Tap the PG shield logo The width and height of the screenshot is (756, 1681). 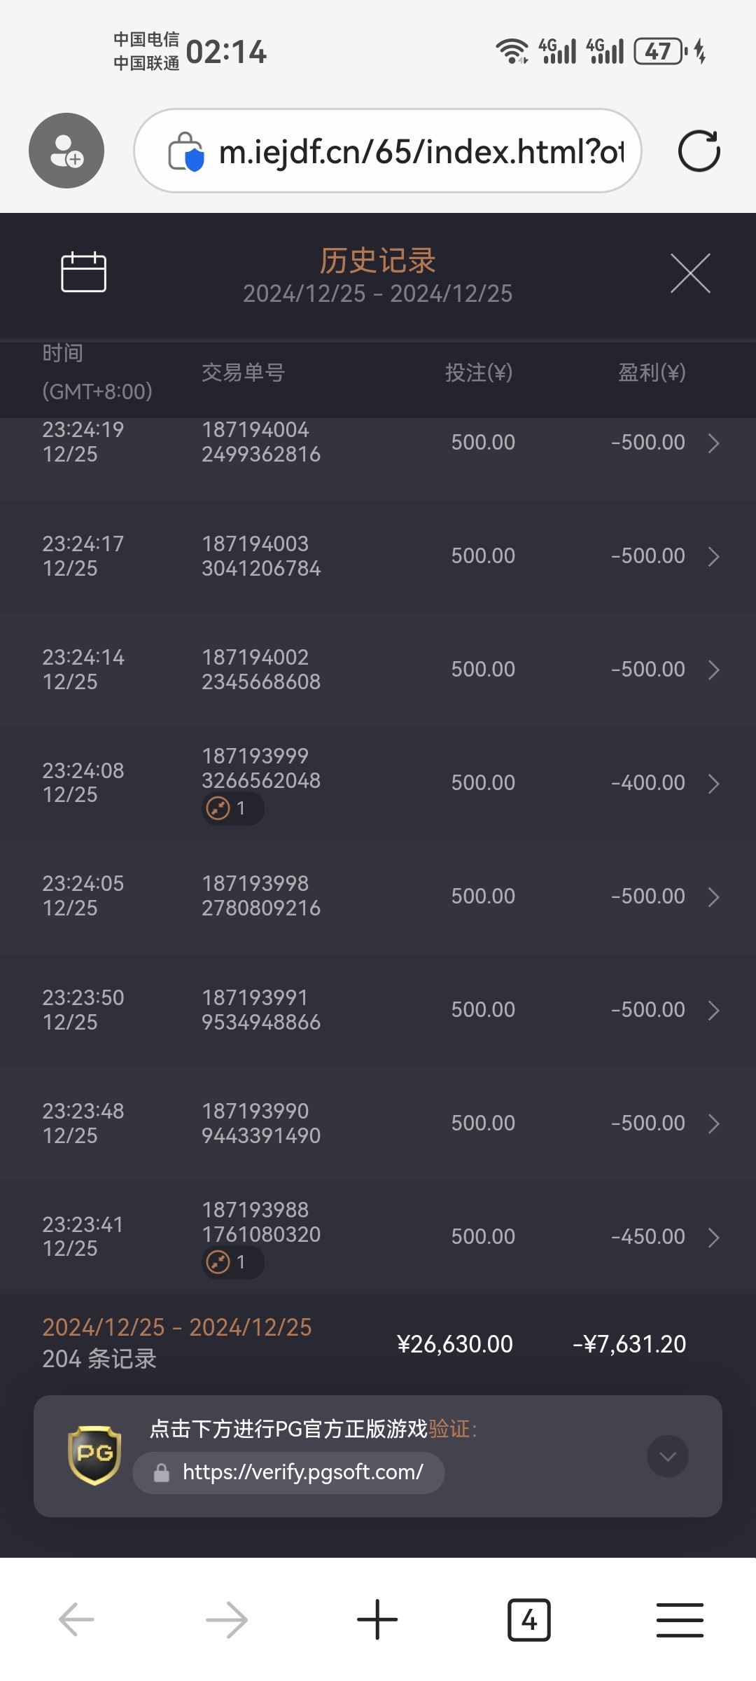click(x=94, y=1455)
